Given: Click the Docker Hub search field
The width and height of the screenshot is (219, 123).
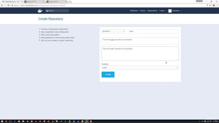Looking at the screenshot, I should click(57, 11).
